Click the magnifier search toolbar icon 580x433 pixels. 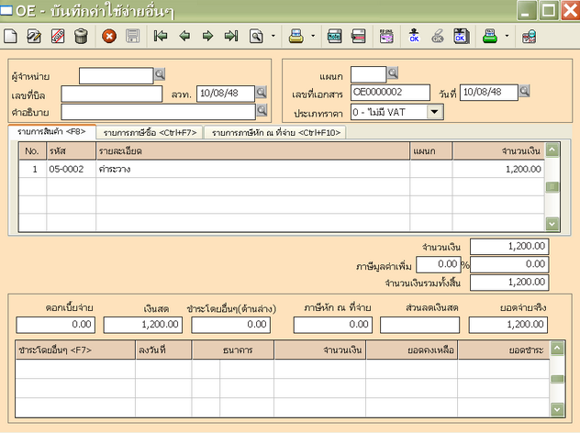pos(255,37)
